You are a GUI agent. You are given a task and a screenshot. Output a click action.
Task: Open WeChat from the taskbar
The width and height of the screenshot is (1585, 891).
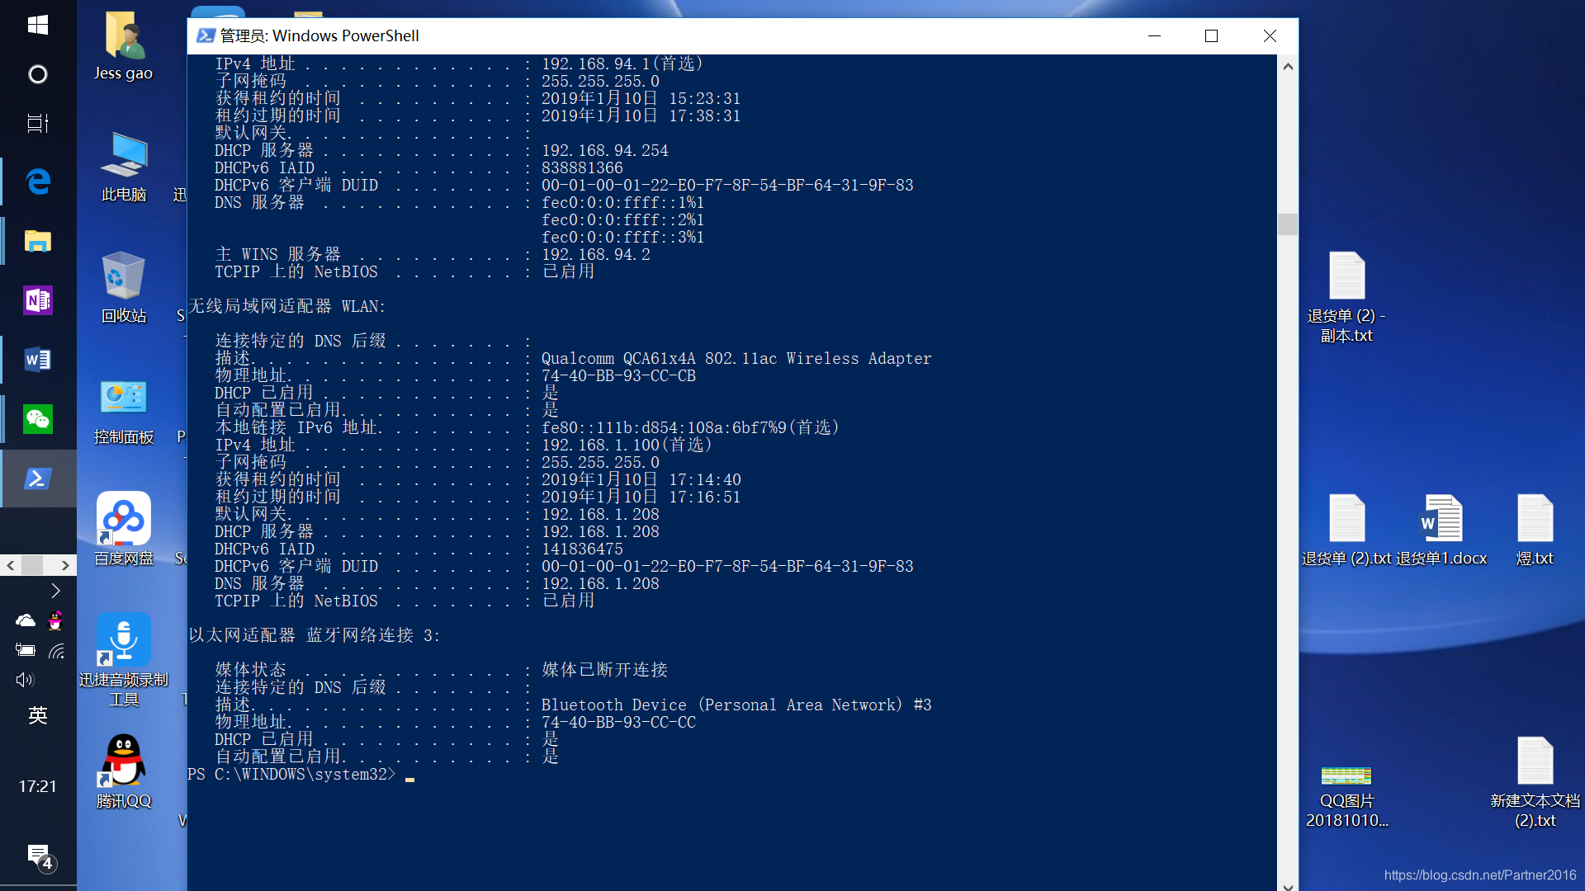[x=38, y=419]
